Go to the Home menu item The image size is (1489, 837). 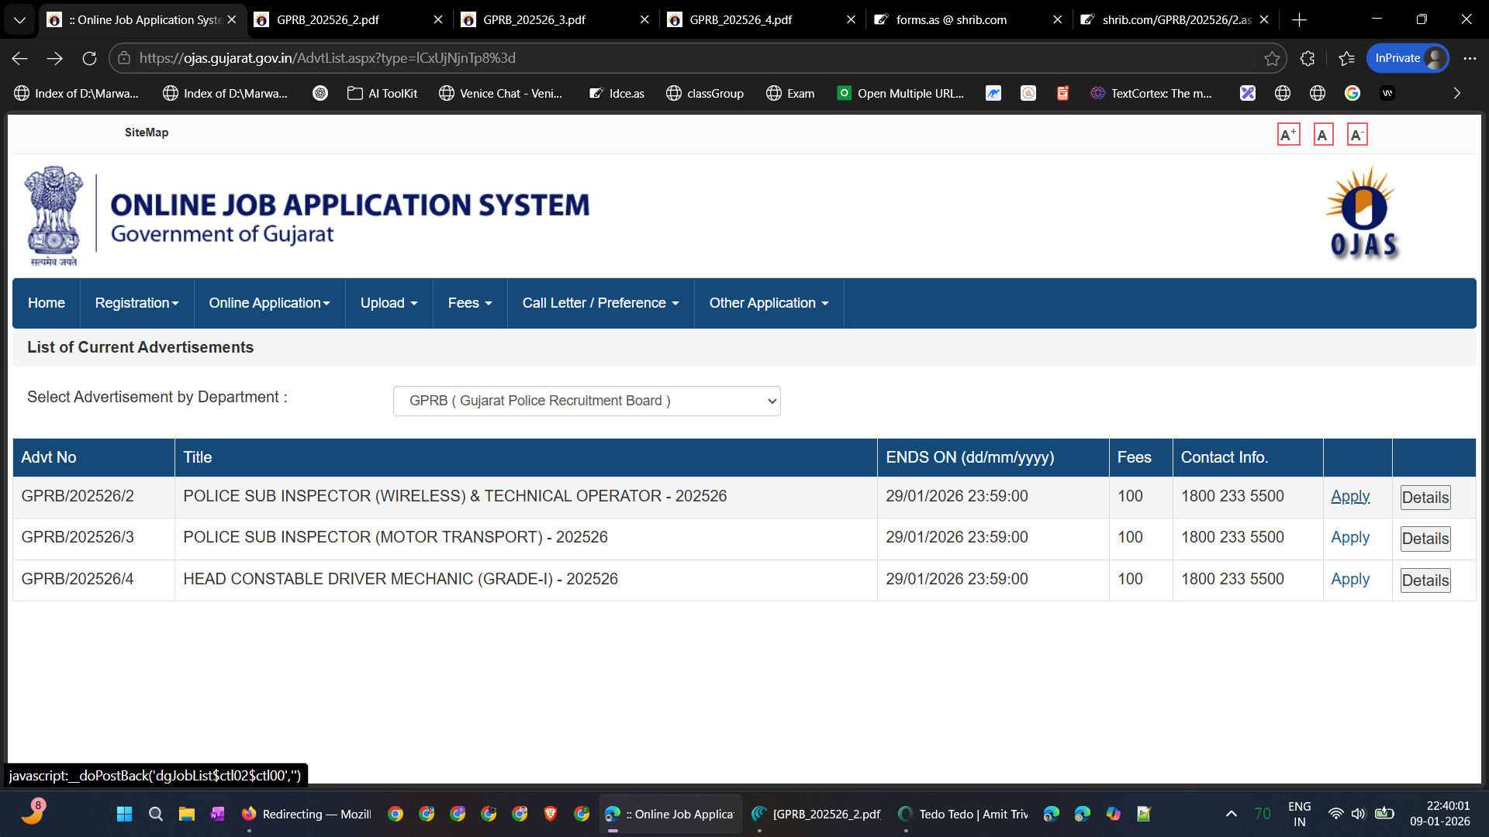point(47,303)
